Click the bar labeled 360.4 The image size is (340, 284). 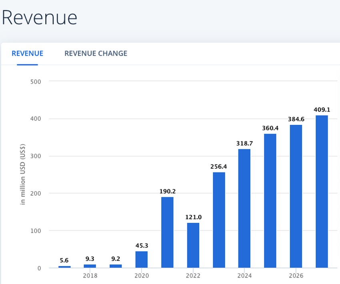pos(270,200)
